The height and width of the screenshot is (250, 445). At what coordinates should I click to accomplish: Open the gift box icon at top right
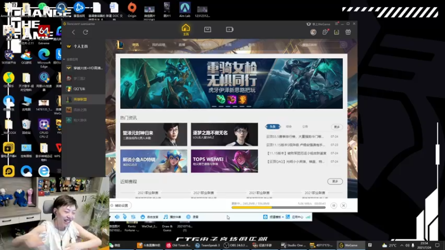(x=348, y=32)
